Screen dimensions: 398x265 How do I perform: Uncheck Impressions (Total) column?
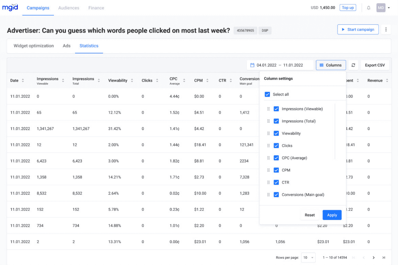(x=276, y=121)
